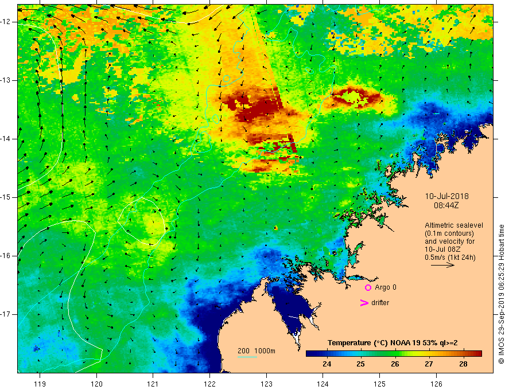Click the longitude axis label 126
The height and width of the screenshot is (390, 505).
pos(436,384)
